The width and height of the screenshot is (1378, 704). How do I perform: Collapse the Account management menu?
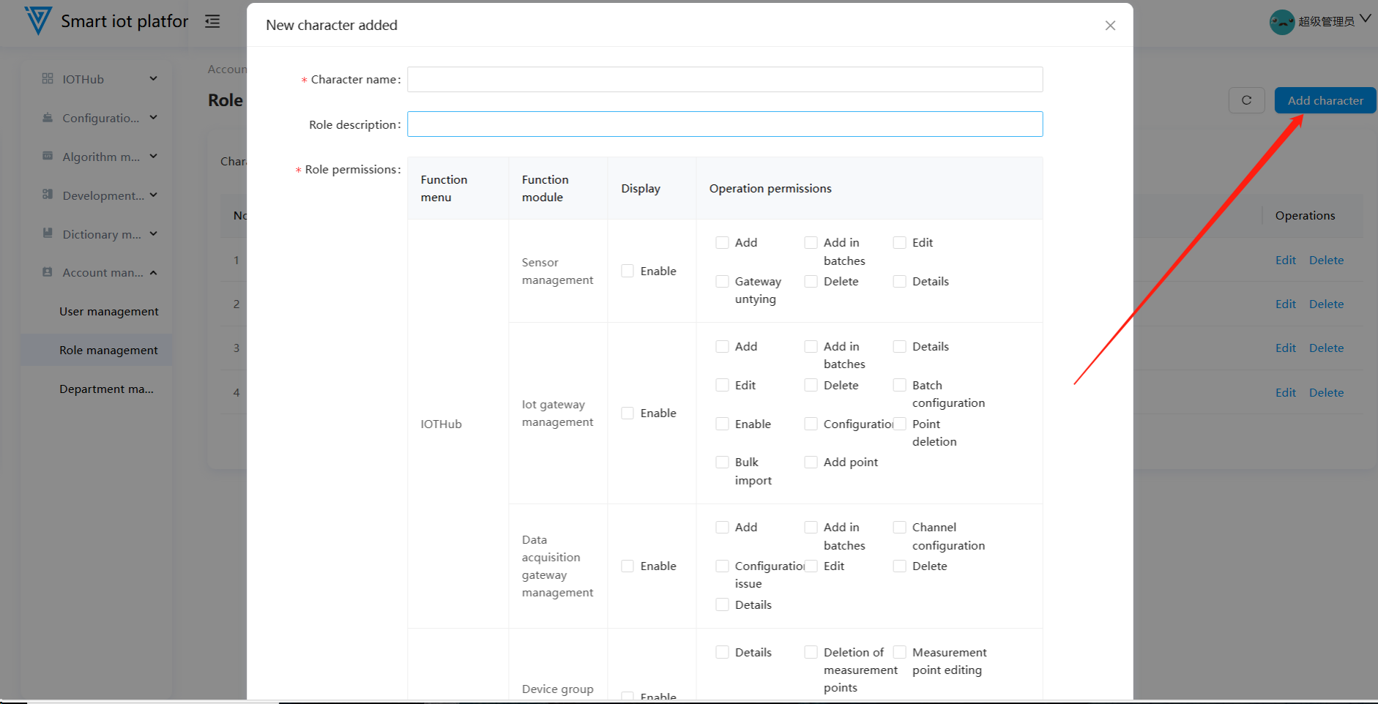[x=153, y=272]
